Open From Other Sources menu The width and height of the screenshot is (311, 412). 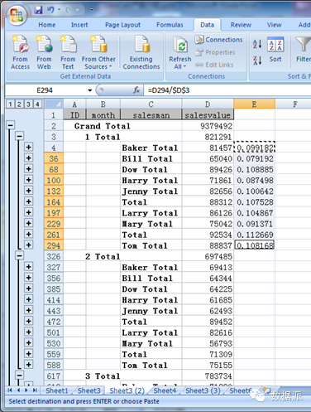(98, 52)
